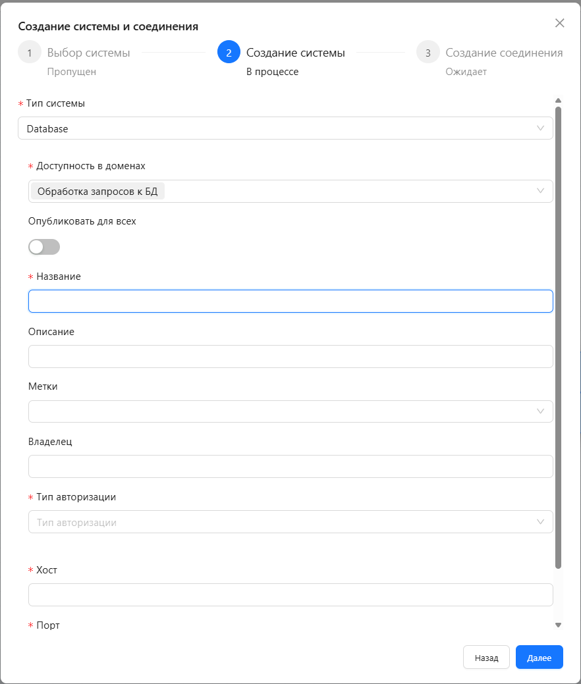The image size is (581, 684).
Task: Select the 'Создание соединения' step
Action: 504,53
